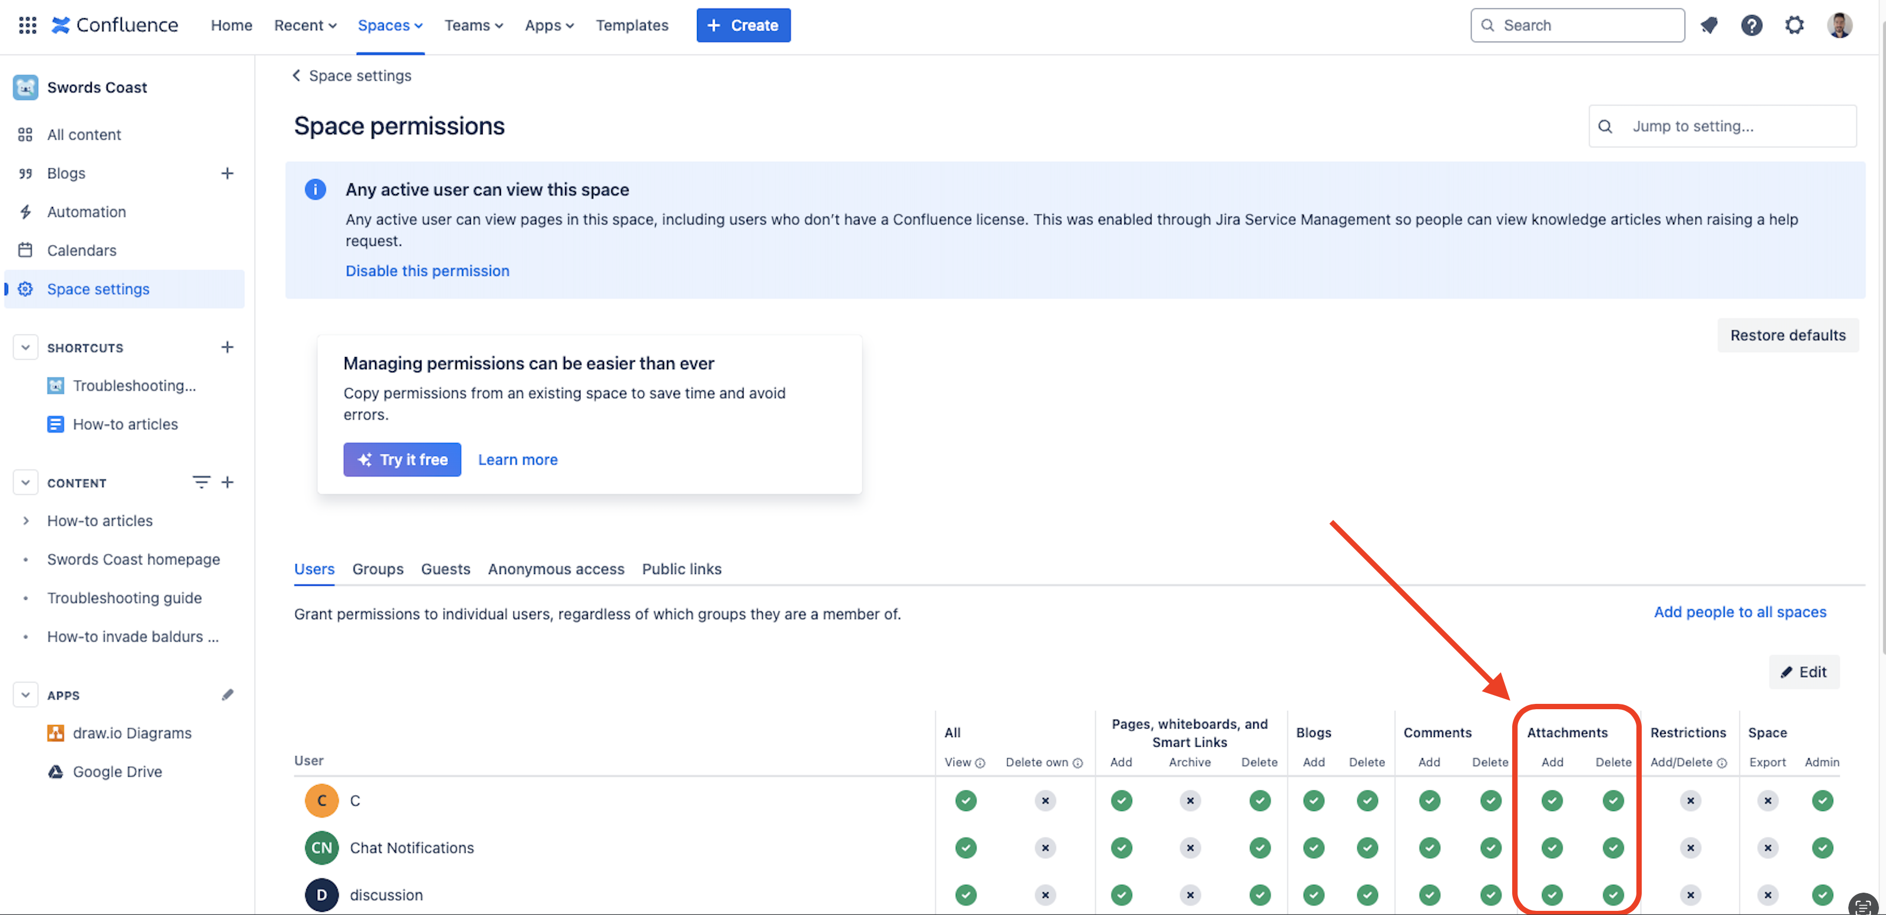Image resolution: width=1886 pixels, height=915 pixels.
Task: Open the Teams dropdown menu
Action: [473, 25]
